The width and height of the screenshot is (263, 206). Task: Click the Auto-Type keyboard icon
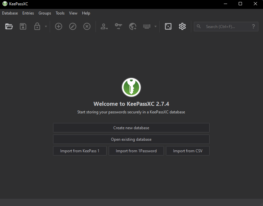point(147,26)
